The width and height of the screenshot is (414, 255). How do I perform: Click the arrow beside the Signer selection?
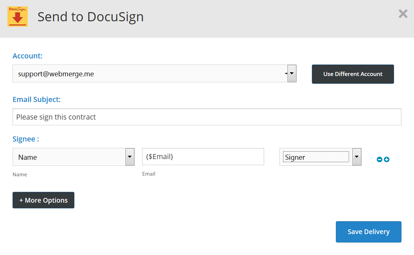click(x=356, y=157)
